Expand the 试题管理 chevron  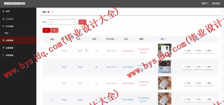click(33, 47)
